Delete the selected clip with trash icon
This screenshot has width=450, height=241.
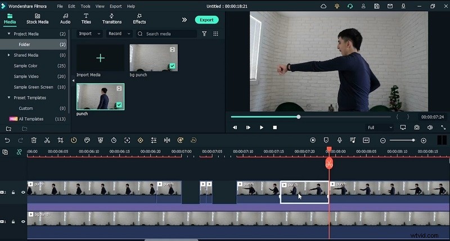[x=34, y=140]
